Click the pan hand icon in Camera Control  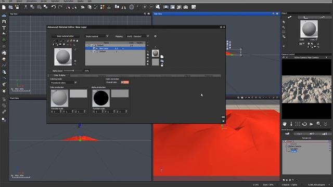(x=285, y=124)
